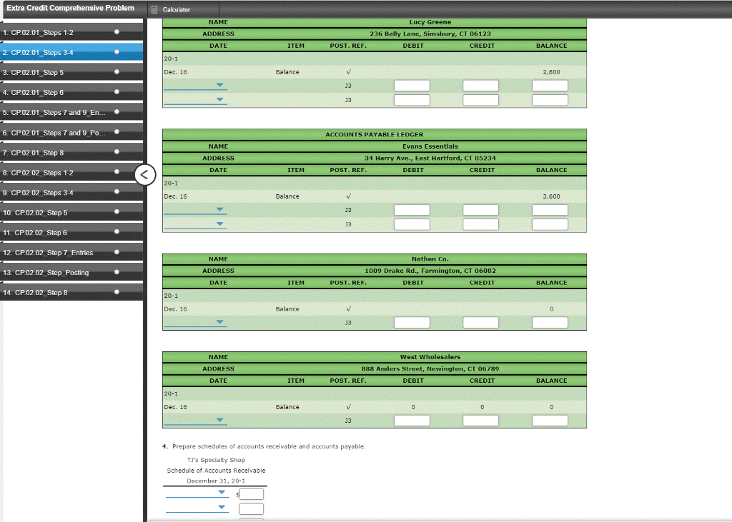Click Evans Essentials balance value 3,600
This screenshot has height=522, width=732.
[551, 196]
